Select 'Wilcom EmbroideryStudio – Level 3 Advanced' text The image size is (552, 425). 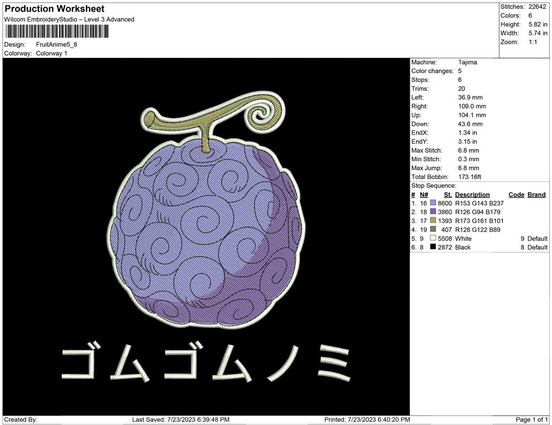point(69,20)
